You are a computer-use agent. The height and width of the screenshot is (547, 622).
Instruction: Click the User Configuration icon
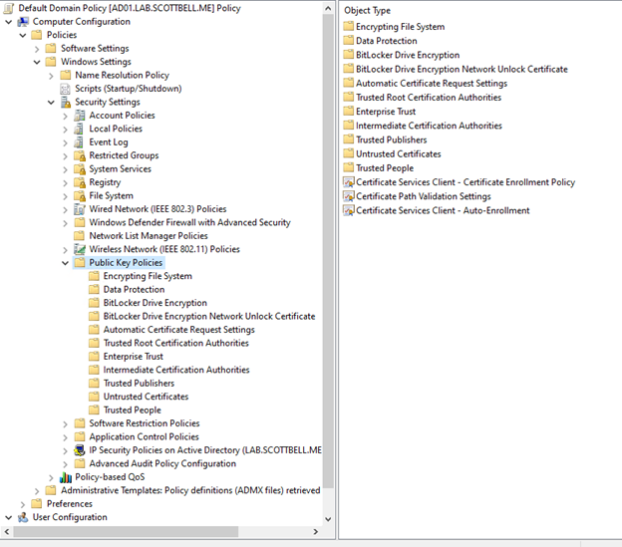23,517
